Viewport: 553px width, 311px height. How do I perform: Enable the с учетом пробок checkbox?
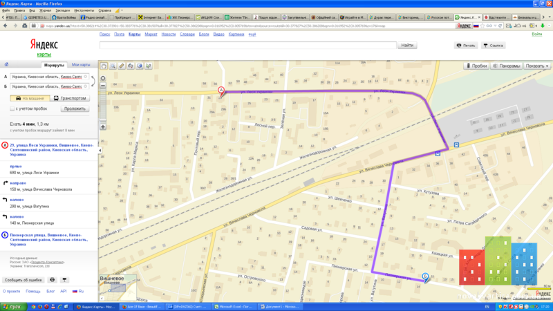[x=12, y=109]
